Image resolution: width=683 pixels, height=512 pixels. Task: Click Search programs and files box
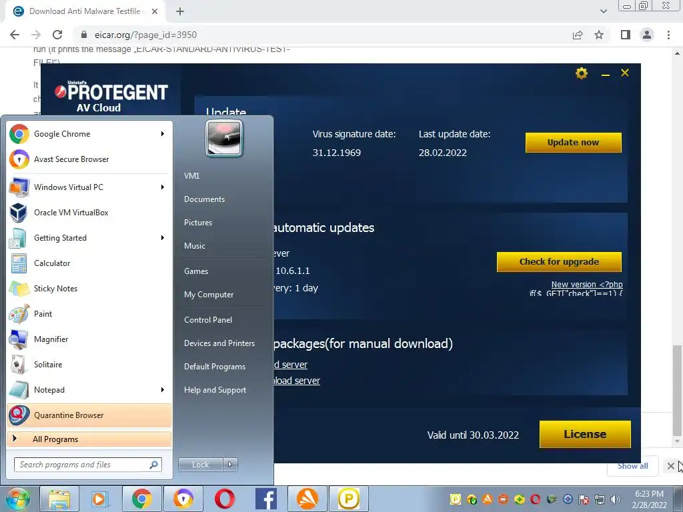pos(88,465)
